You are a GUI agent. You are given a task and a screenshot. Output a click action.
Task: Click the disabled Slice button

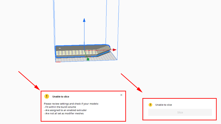tap(180, 112)
